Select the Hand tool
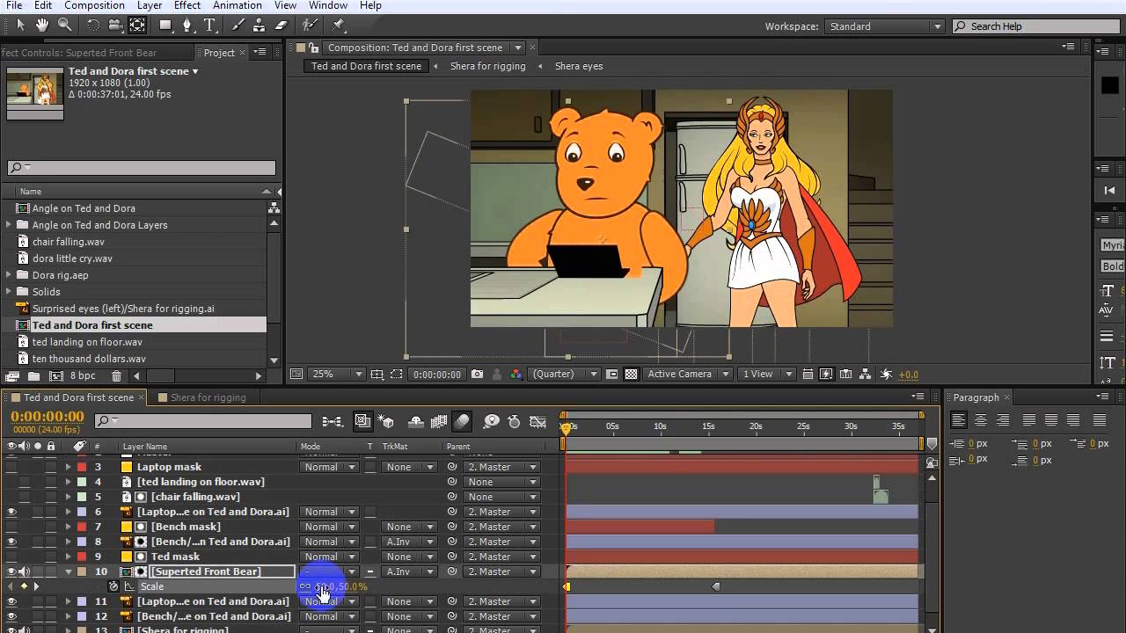Screen dimensions: 1126x633 (x=42, y=25)
